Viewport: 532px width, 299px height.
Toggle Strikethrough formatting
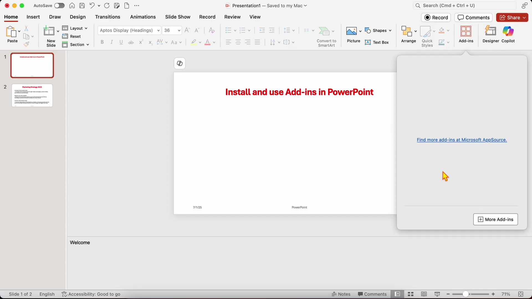[x=131, y=42]
